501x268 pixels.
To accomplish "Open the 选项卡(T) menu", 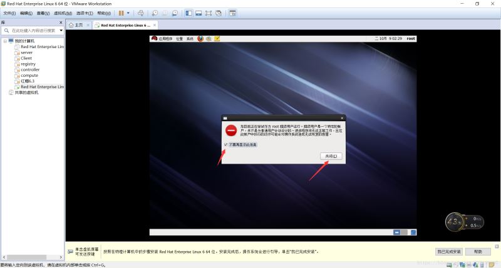I will click(x=85, y=13).
